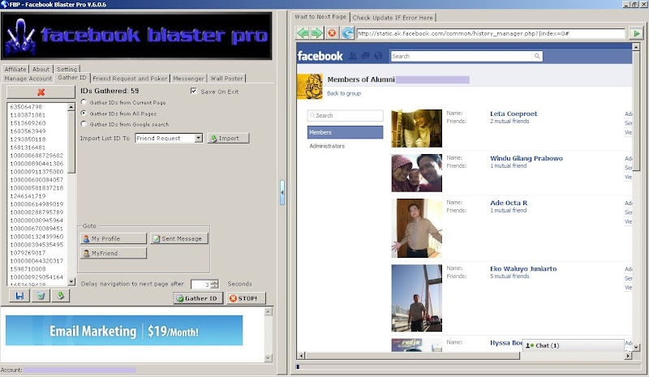Open Facebook messages icon
The width and height of the screenshot is (649, 377).
tap(366, 56)
